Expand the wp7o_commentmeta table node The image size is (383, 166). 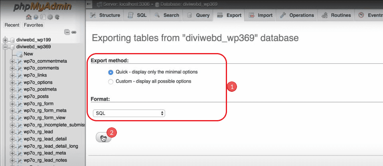pyautogui.click(x=12, y=61)
